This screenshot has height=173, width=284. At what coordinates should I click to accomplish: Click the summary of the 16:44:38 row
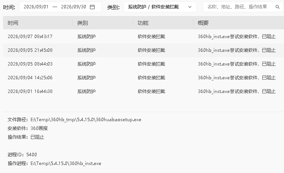237,91
